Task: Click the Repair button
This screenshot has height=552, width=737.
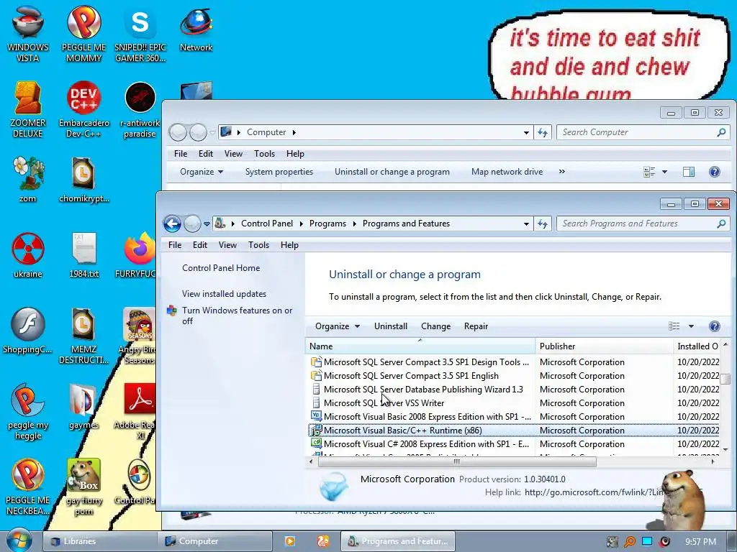Action: (476, 326)
